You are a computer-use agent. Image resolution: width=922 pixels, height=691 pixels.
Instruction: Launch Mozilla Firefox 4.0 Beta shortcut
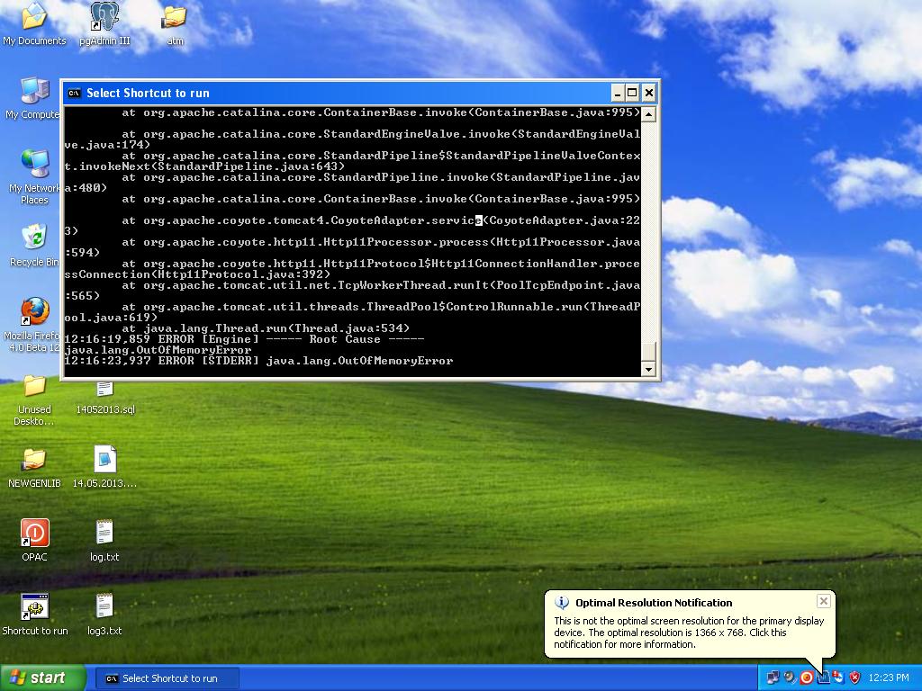pyautogui.click(x=34, y=313)
